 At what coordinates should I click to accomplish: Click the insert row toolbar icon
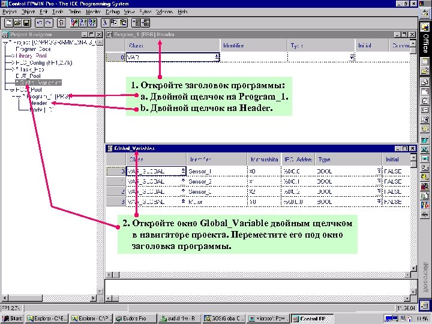pyautogui.click(x=136, y=23)
